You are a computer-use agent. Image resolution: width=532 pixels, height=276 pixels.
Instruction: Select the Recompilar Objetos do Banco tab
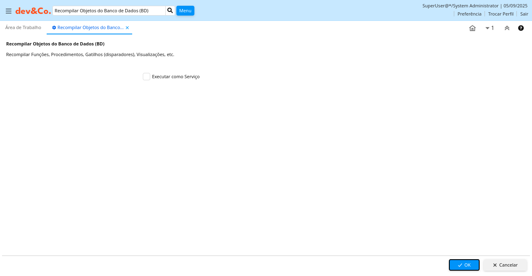(90, 28)
